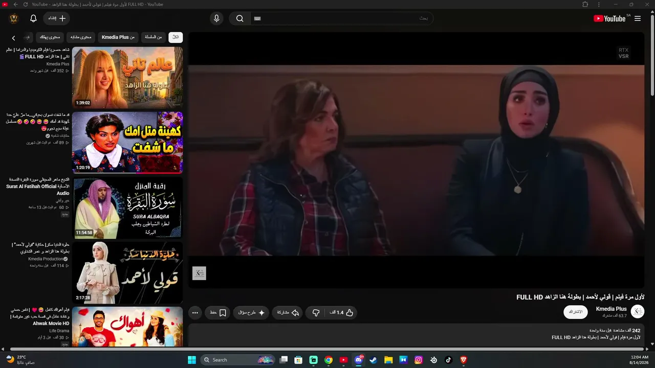Open the 'عالم تاني' video thumbnail
The width and height of the screenshot is (655, 368).
point(127,77)
